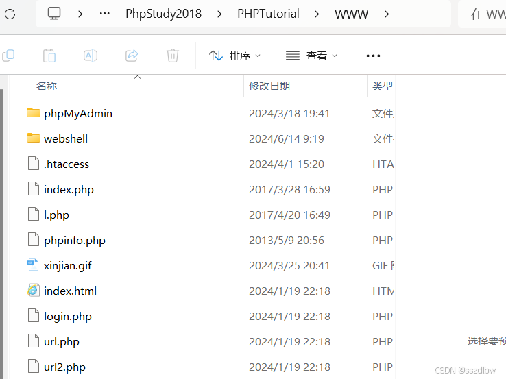Screen dimensions: 506x379
Task: Select the webshell folder name
Action: coord(66,138)
